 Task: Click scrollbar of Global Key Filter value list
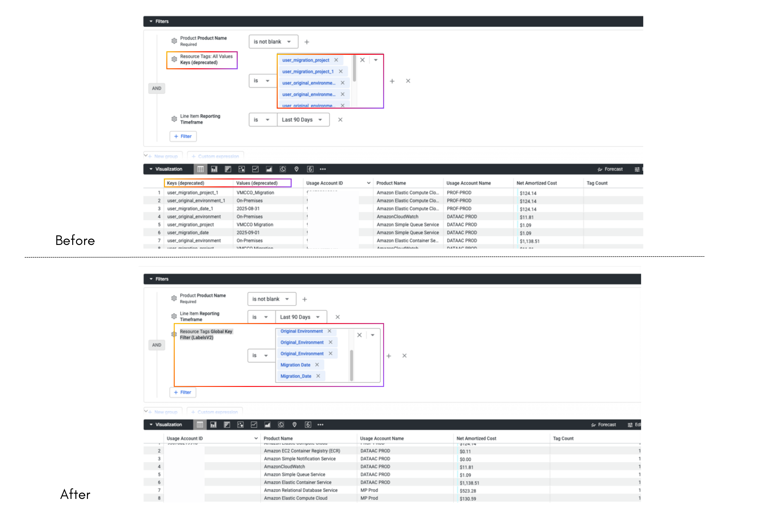tap(351, 365)
